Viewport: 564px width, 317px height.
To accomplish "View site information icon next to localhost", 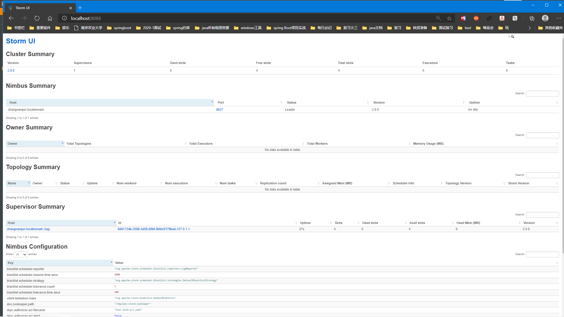I will [65, 18].
